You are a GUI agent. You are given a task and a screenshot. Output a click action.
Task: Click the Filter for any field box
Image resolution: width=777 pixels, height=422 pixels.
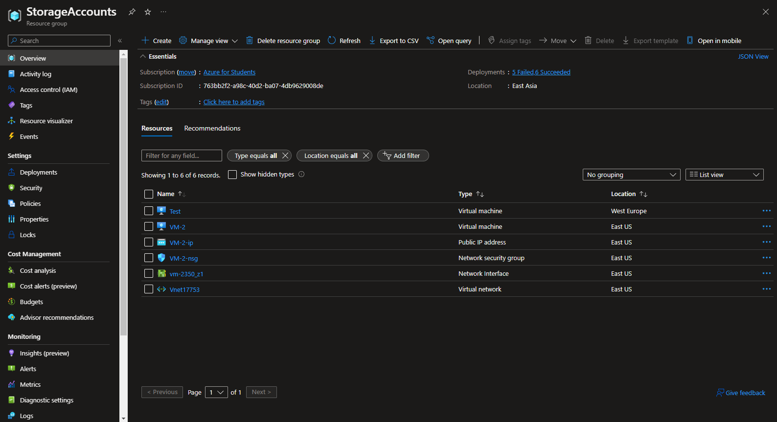tap(182, 155)
